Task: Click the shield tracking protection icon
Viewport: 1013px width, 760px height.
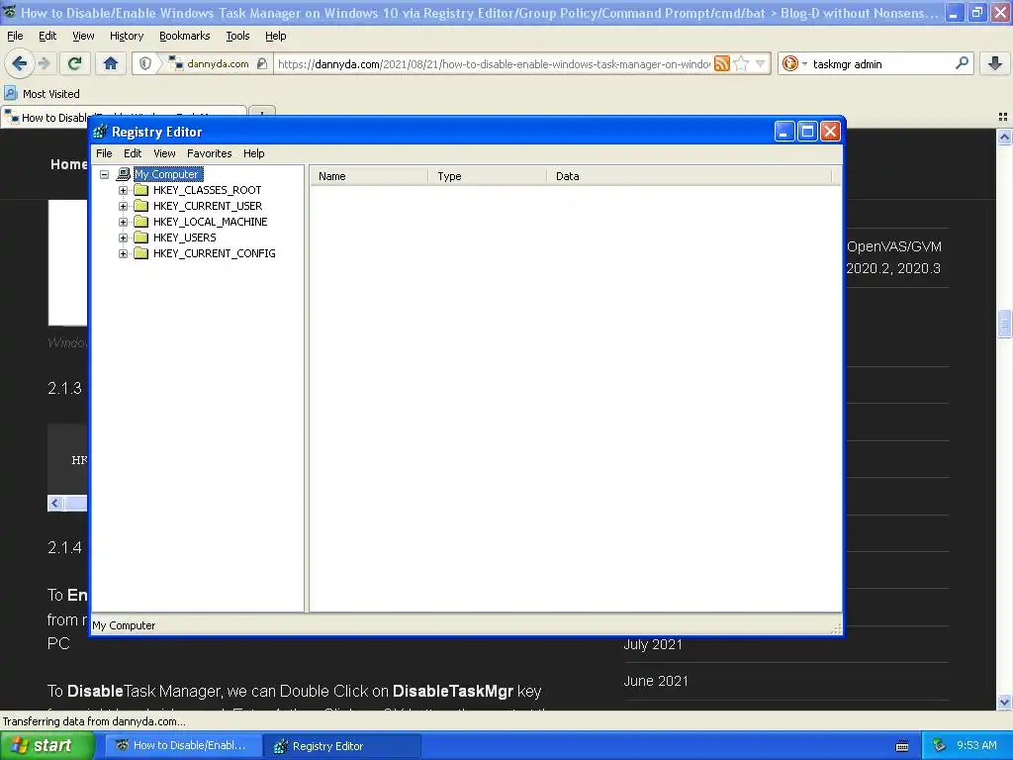Action: click(x=145, y=63)
